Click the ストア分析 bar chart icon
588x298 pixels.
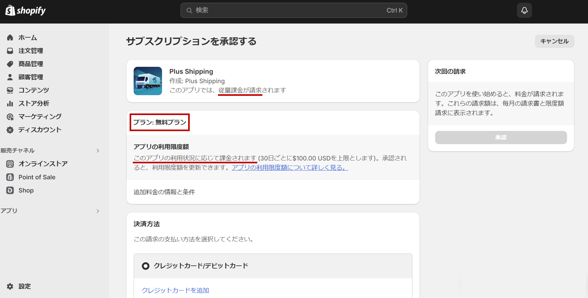point(10,104)
